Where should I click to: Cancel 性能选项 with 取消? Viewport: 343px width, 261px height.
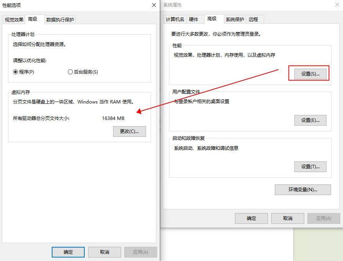[x=104, y=252]
